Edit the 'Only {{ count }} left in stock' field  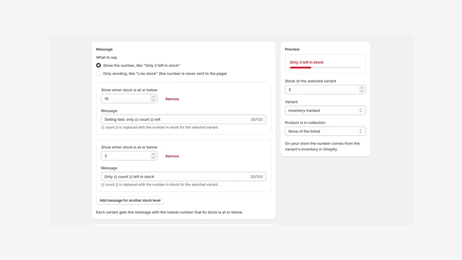183,177
